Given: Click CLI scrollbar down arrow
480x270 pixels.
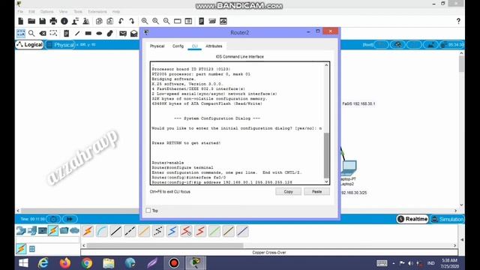Looking at the screenshot, I should point(326,181).
